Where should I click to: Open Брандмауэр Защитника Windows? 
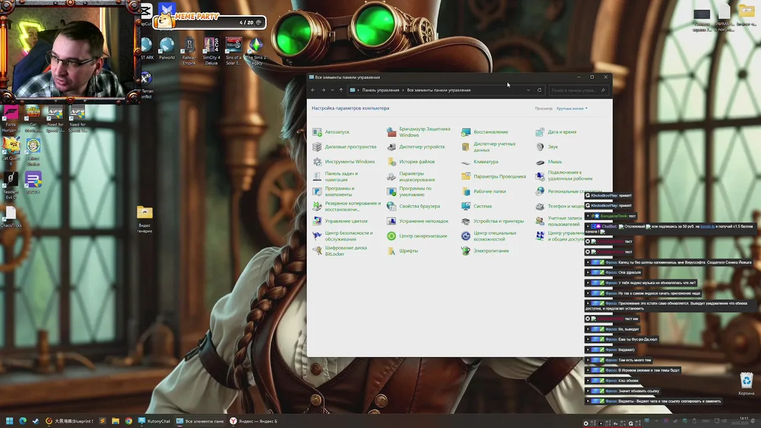[419, 132]
